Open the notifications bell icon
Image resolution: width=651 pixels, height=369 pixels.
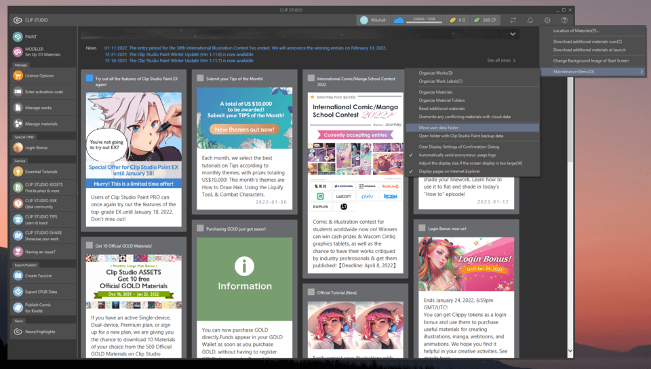click(x=530, y=20)
